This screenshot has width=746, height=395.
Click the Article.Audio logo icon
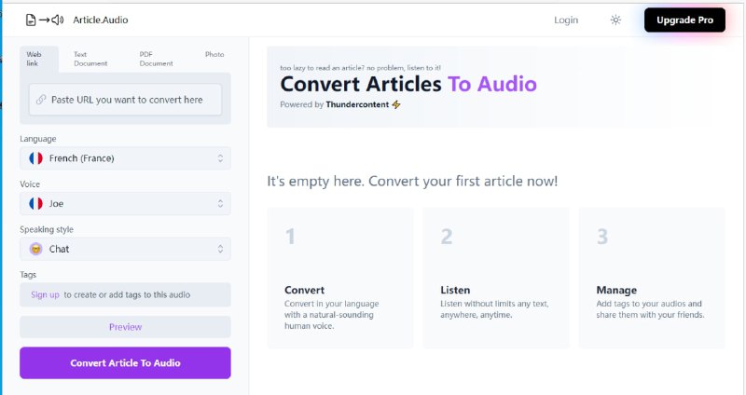click(45, 20)
